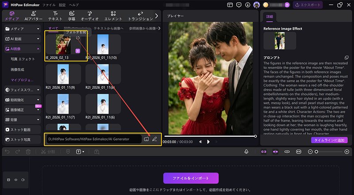Viewport: 354px width, 195px height.
Task: Start voice recording with microphone icon
Action: tap(246, 152)
